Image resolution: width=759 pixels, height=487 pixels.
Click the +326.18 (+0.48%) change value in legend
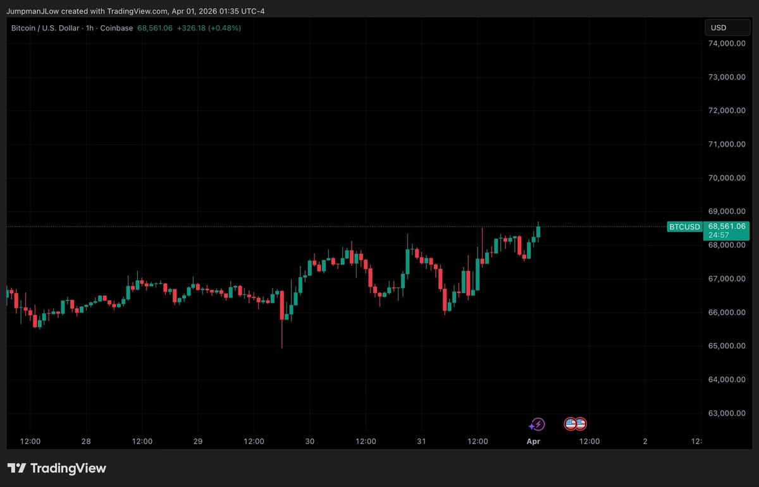(x=209, y=28)
